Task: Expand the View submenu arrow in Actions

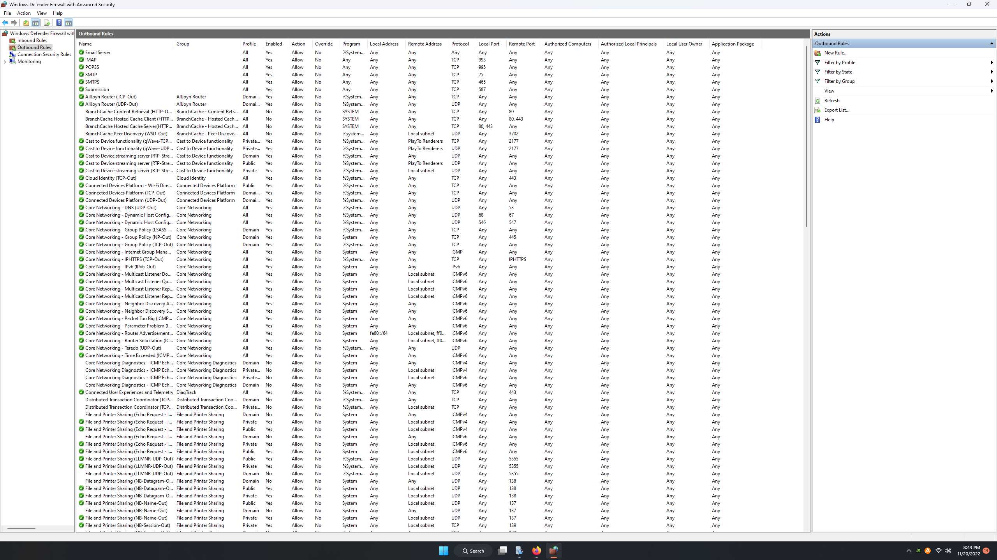Action: (992, 91)
